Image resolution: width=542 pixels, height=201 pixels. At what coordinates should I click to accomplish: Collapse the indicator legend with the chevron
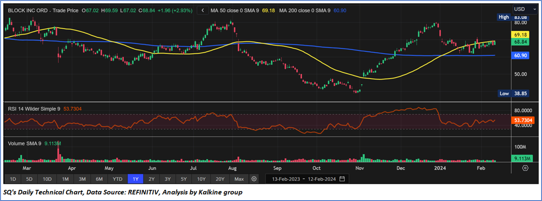[203, 11]
